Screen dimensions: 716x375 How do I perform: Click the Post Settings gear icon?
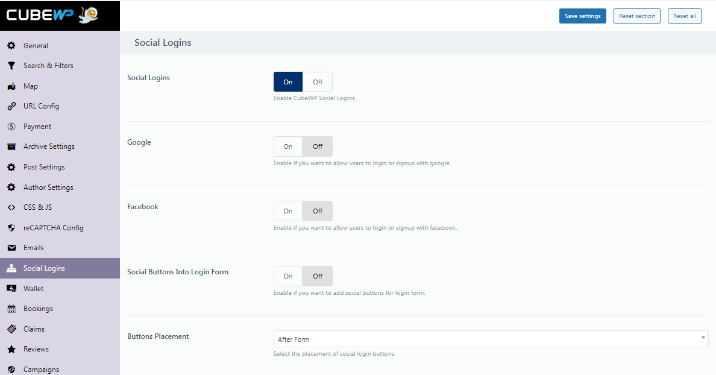[11, 167]
